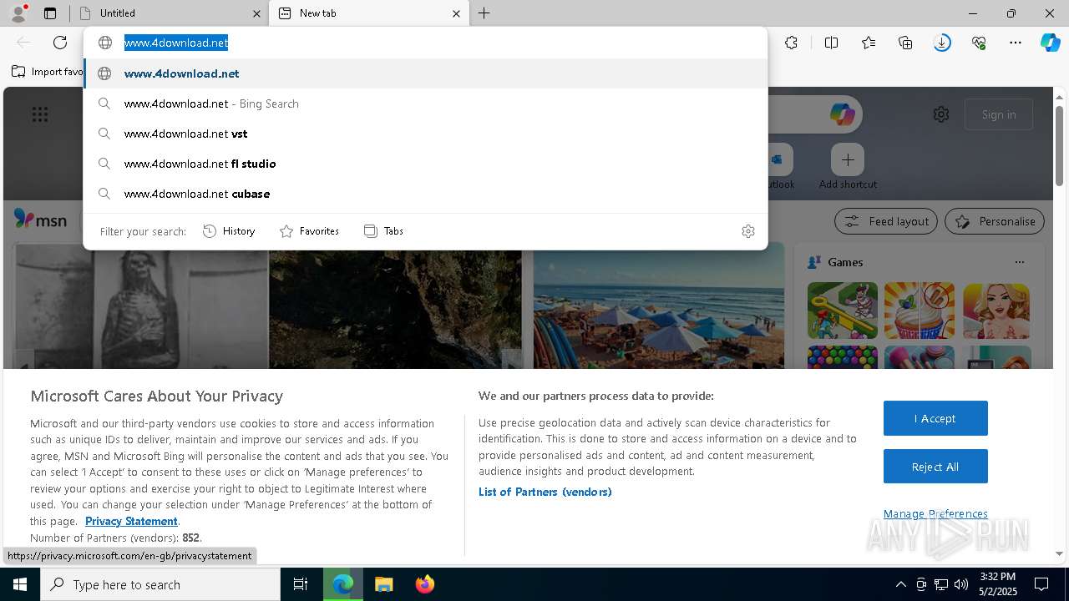Image resolution: width=1069 pixels, height=601 pixels.
Task: Open the beach scene news thumbnail
Action: 658,306
